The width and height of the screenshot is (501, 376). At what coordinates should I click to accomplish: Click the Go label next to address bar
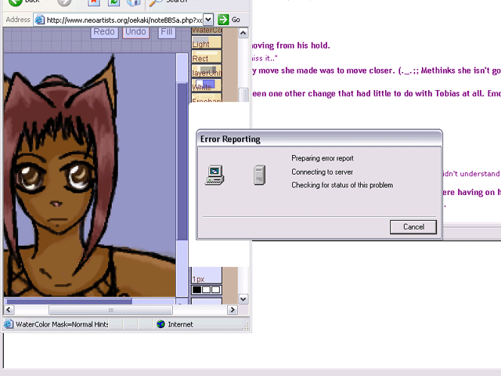pyautogui.click(x=236, y=20)
